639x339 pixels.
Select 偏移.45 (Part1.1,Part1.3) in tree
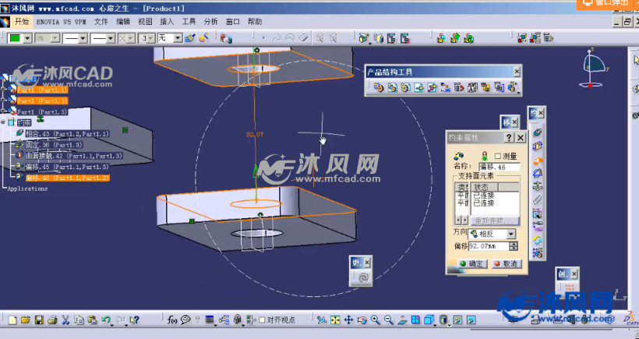pos(67,167)
